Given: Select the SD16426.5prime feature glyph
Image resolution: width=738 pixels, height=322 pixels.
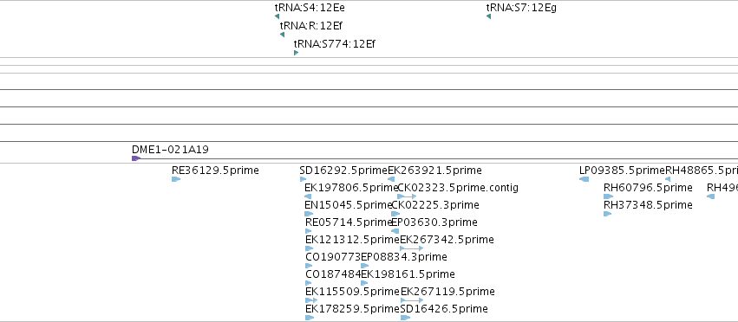Looking at the screenshot, I should (x=405, y=318).
